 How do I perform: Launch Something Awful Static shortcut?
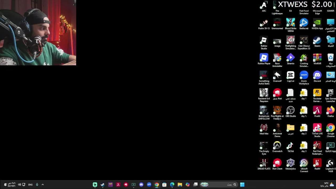pos(264,78)
